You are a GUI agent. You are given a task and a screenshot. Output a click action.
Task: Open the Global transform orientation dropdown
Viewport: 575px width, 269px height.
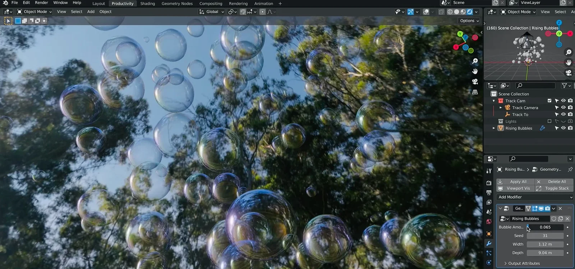pyautogui.click(x=212, y=12)
